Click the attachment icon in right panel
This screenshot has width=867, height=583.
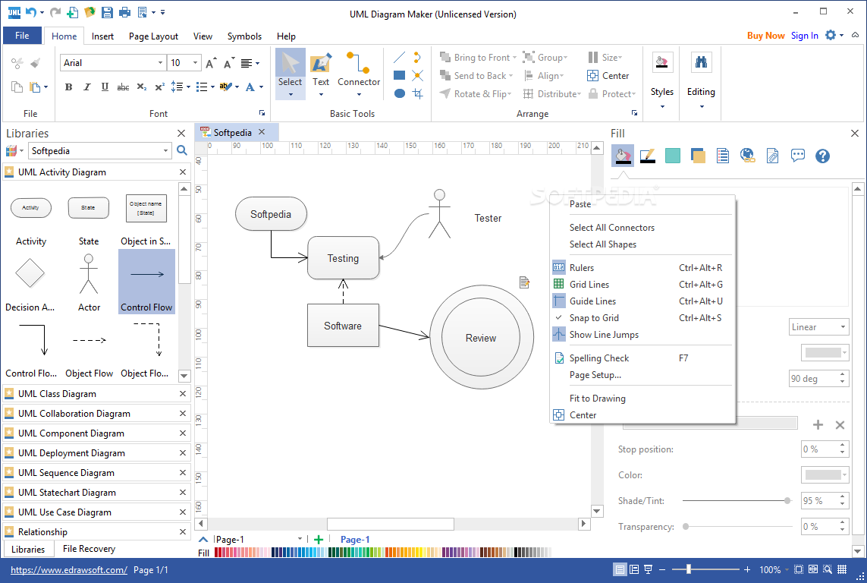772,156
